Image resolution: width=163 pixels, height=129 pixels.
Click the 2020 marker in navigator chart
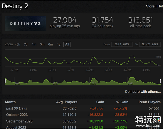coord(18,83)
